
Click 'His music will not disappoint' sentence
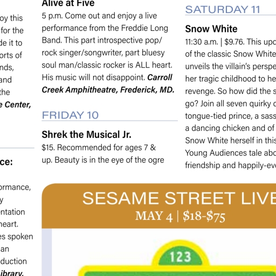[94, 78]
